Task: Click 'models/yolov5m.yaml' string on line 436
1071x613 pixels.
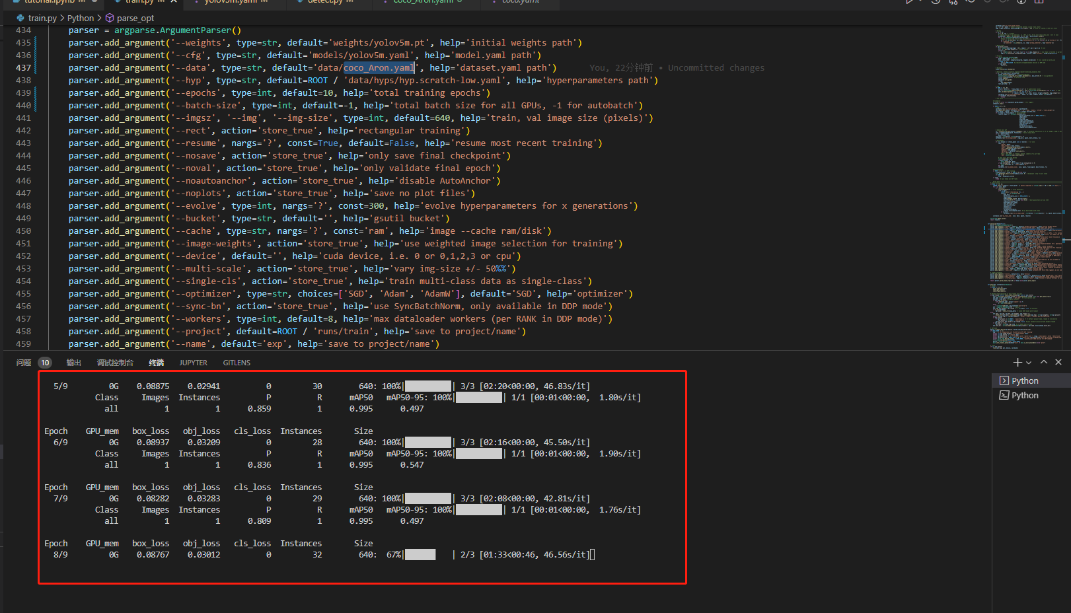Action: click(361, 55)
